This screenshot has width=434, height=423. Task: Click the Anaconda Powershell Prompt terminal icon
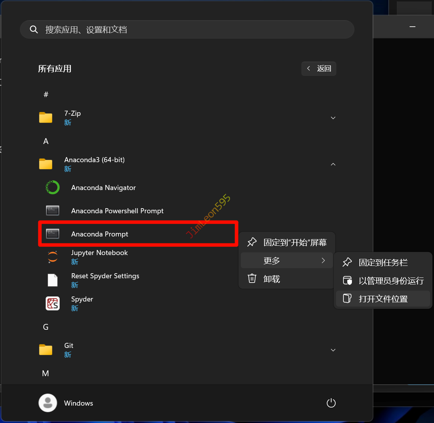point(53,211)
